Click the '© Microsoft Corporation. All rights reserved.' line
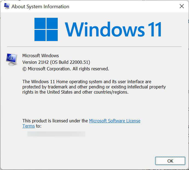The width and height of the screenshot is (189, 170). point(66,69)
